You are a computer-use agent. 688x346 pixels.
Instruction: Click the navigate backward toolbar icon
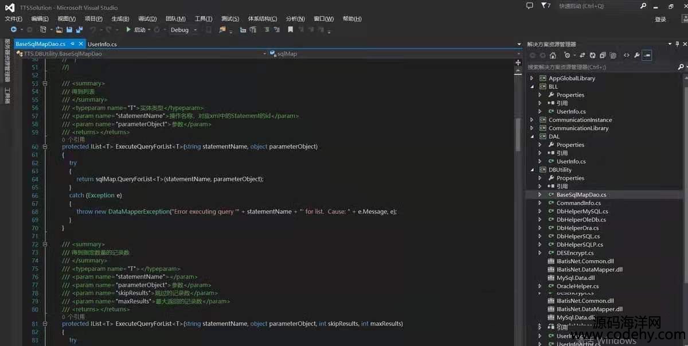[x=14, y=30]
